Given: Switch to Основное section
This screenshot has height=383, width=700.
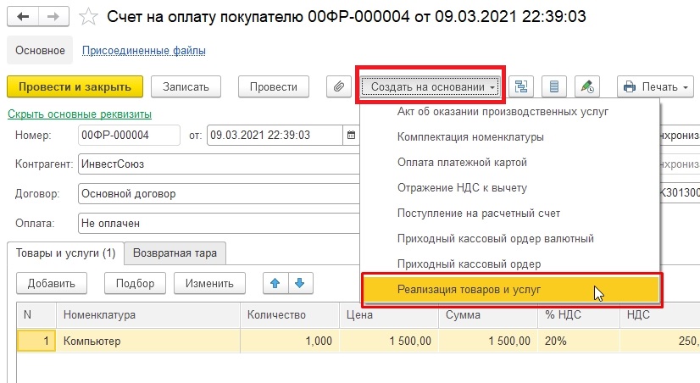Looking at the screenshot, I should click(40, 51).
